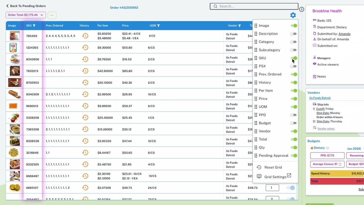Grab the drag handle beside Image column
This screenshot has width=364, height=205.
click(256, 26)
